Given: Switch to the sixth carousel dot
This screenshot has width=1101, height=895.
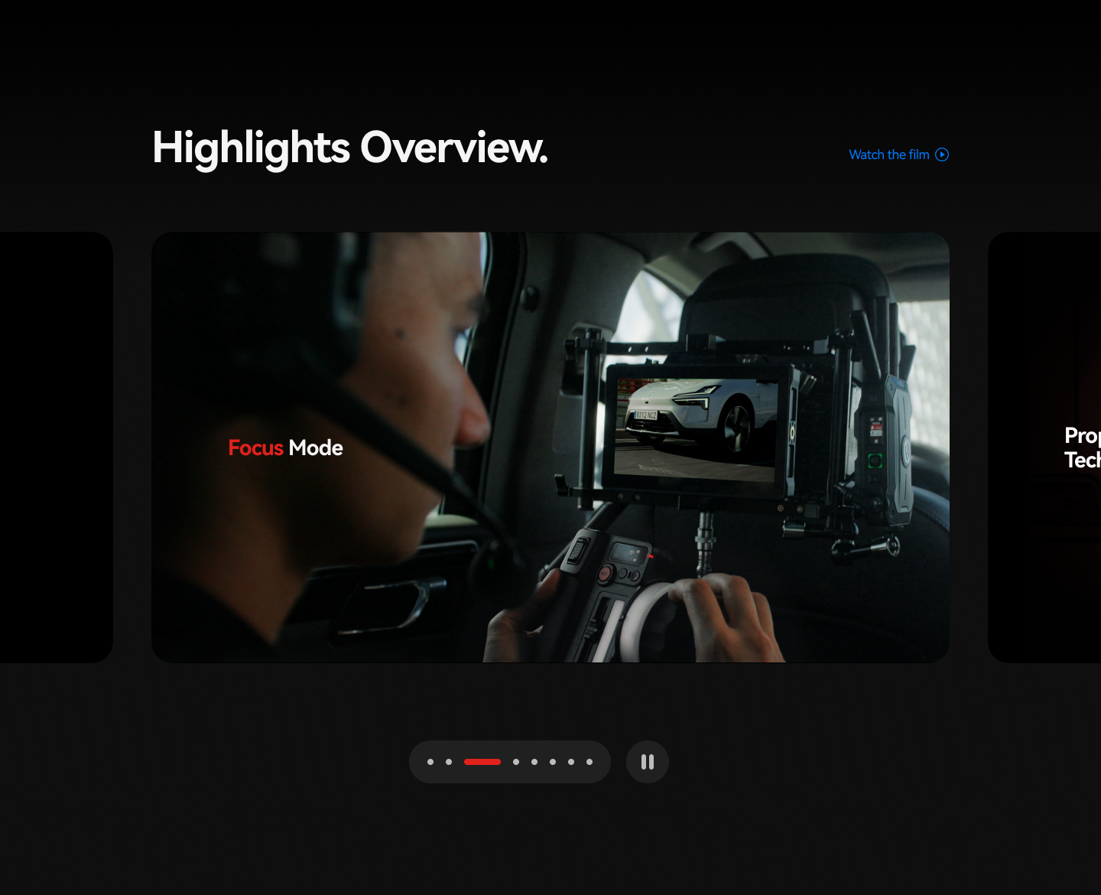Looking at the screenshot, I should pyautogui.click(x=553, y=762).
